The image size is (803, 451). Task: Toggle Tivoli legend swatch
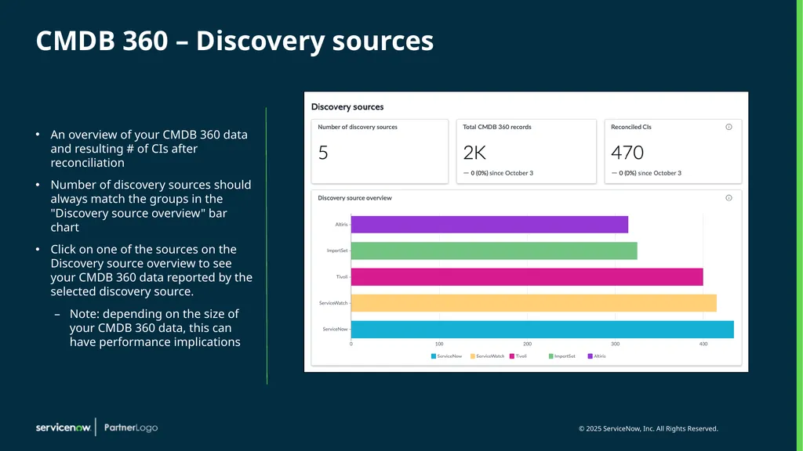click(x=512, y=356)
